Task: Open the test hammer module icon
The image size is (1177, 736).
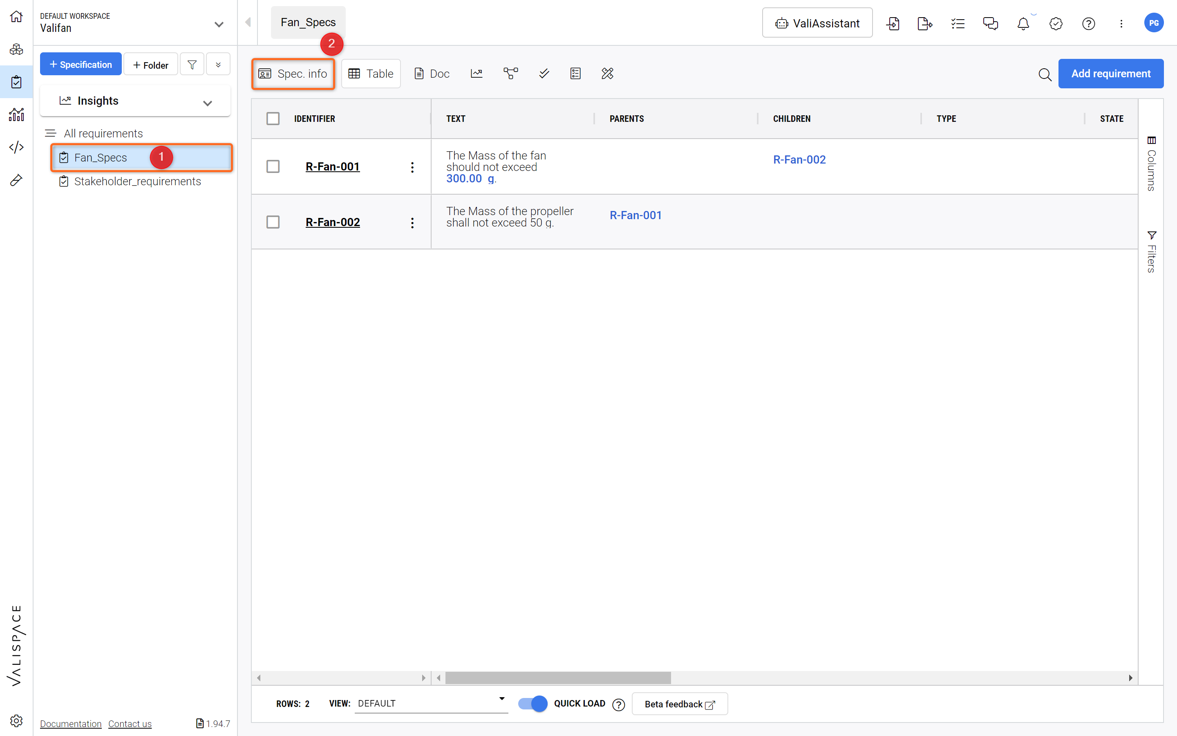Action: [16, 180]
